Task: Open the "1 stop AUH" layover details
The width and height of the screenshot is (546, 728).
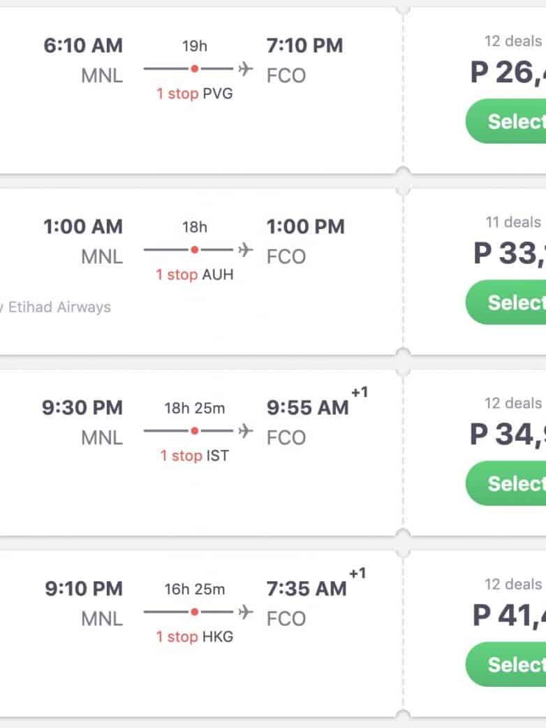Action: [x=194, y=275]
